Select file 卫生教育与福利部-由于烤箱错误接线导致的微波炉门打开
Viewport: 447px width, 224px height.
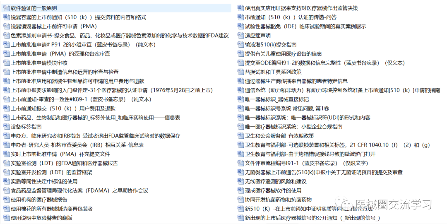pyautogui.click(x=310, y=154)
